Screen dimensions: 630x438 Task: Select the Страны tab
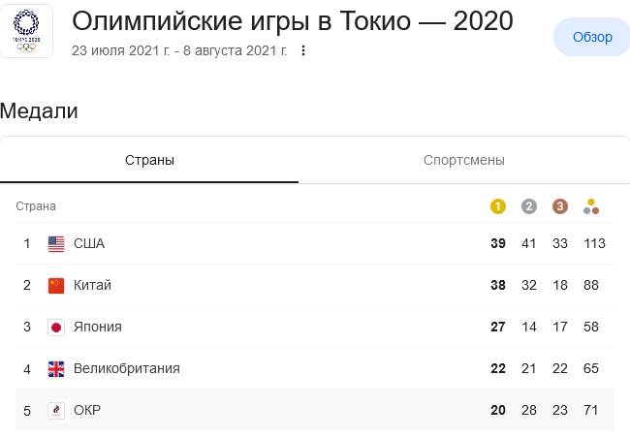pyautogui.click(x=149, y=160)
